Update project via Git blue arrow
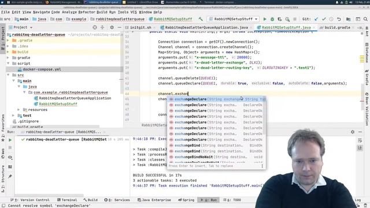370x208 pixels. coord(316,19)
